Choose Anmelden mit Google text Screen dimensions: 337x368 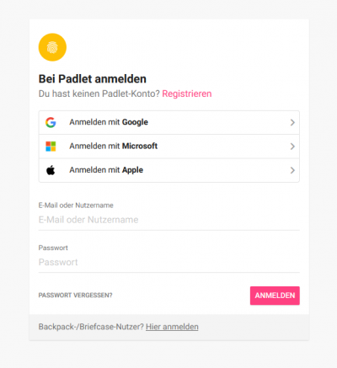(109, 122)
